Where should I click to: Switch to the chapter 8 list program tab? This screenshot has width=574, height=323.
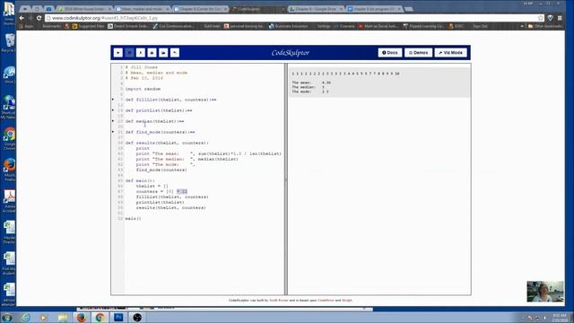pyautogui.click(x=374, y=9)
